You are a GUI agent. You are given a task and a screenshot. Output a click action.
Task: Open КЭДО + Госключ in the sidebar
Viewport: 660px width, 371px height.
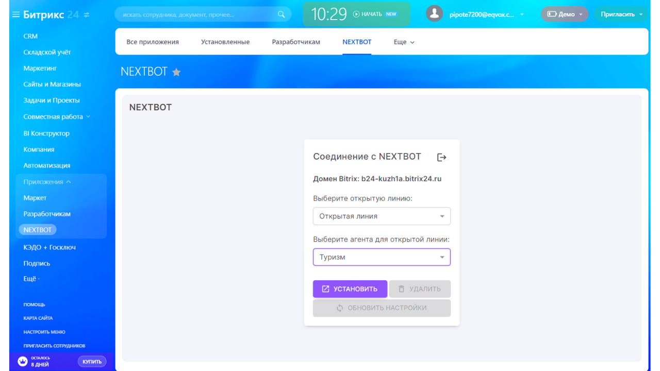click(x=49, y=247)
